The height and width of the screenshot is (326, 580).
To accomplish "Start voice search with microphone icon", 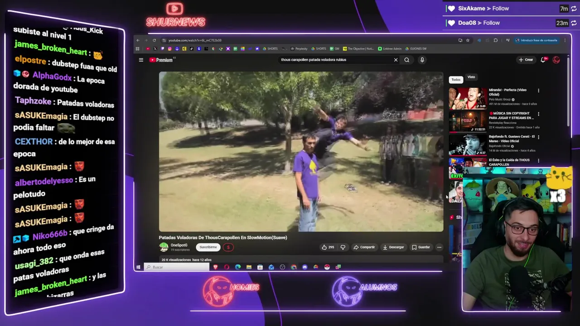I will pyautogui.click(x=422, y=60).
